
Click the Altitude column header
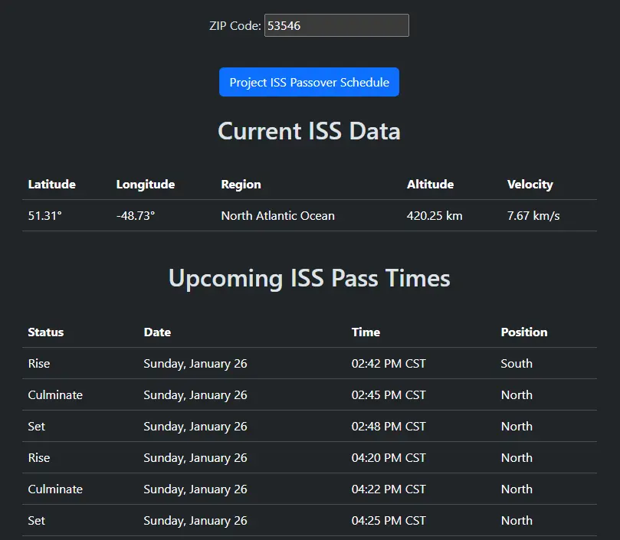click(430, 184)
